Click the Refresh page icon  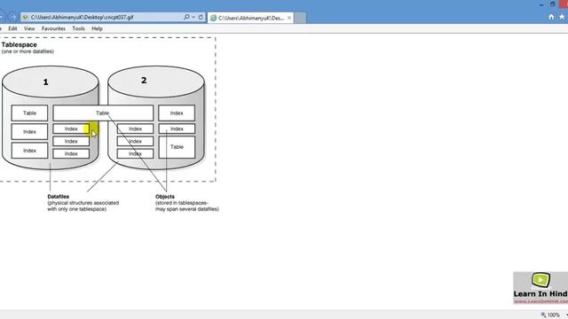[x=201, y=17]
